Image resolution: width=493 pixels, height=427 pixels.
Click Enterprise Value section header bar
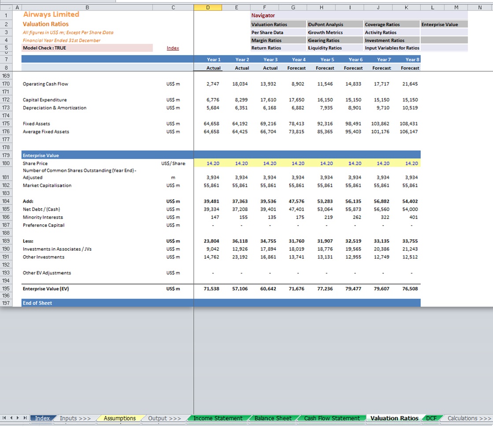[x=221, y=155]
